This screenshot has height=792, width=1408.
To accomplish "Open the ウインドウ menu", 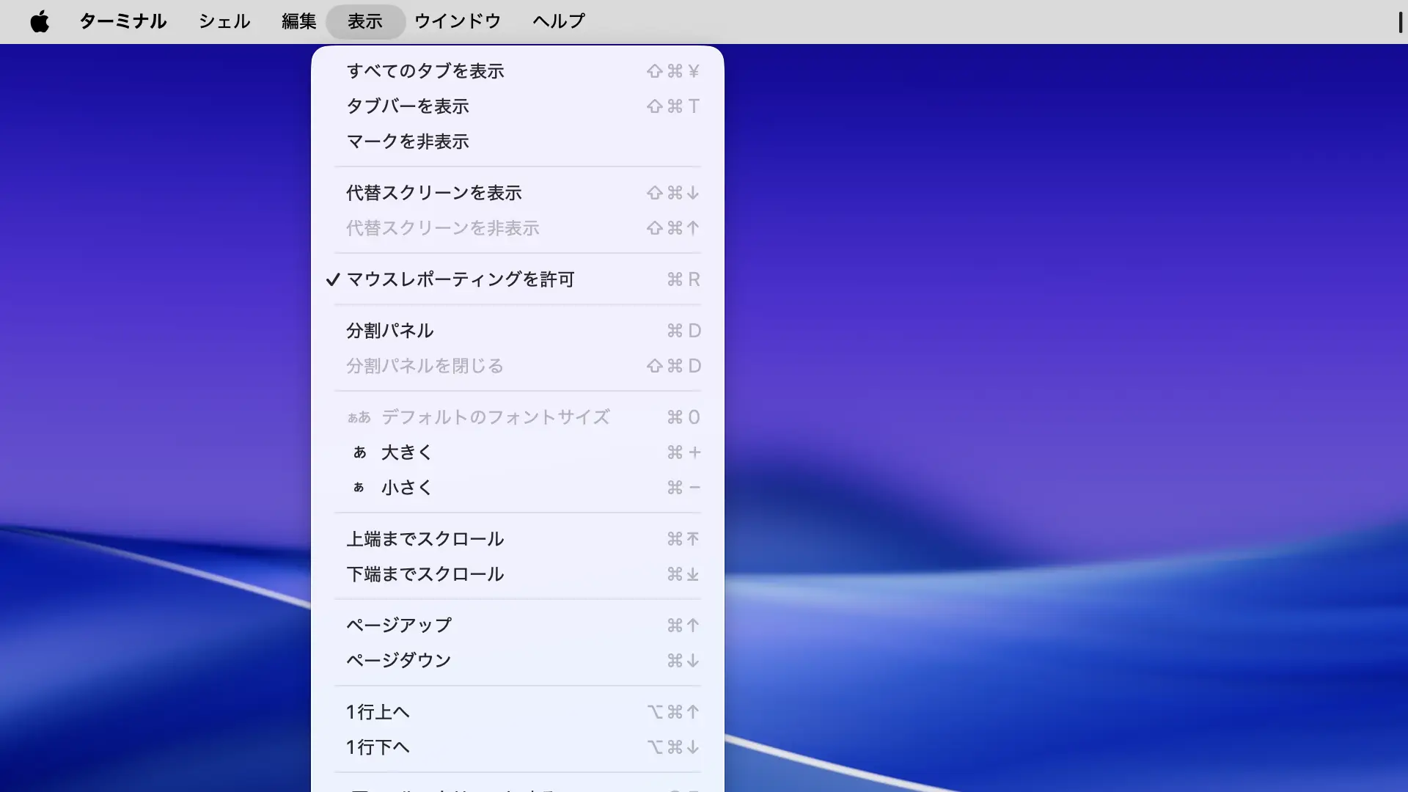I will [x=457, y=21].
